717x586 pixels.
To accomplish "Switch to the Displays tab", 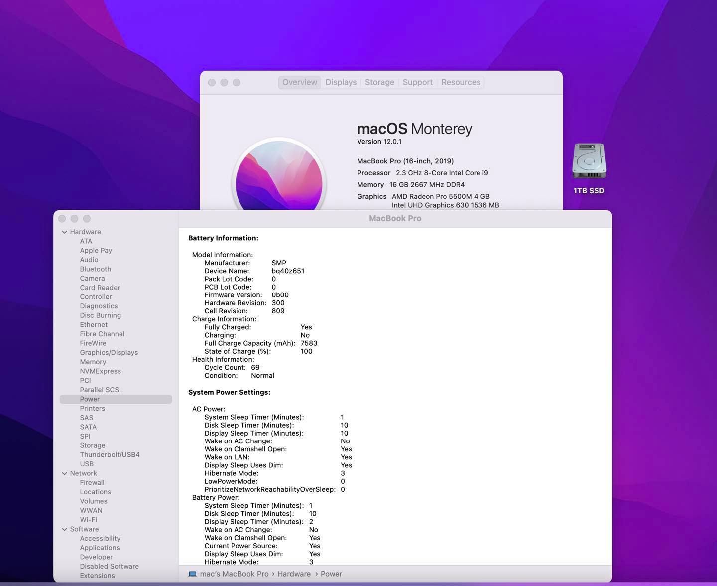I will pyautogui.click(x=341, y=82).
